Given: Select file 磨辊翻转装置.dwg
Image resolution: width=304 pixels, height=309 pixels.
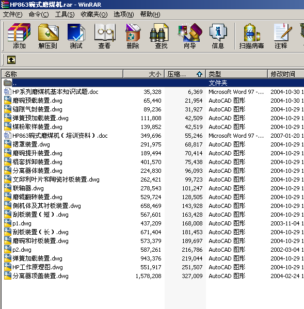Looking at the screenshot, I should point(37,197).
